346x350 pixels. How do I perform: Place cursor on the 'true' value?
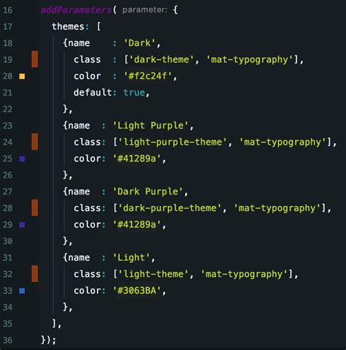click(x=134, y=93)
